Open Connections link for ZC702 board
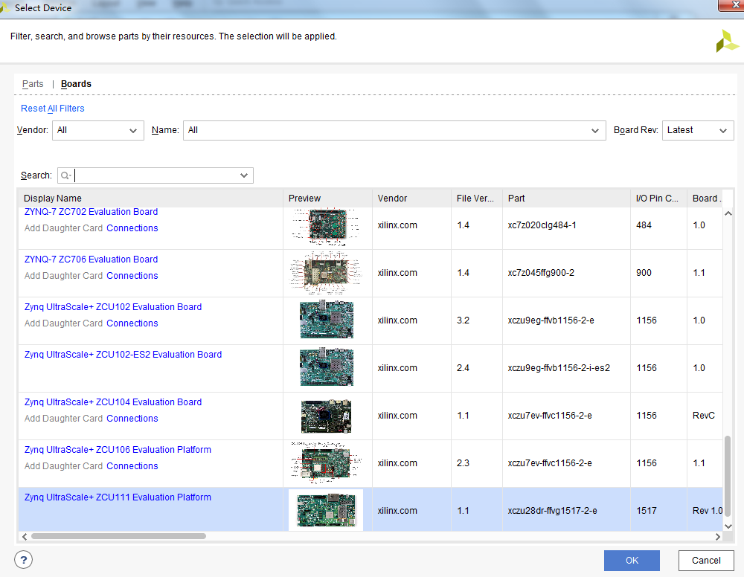744x577 pixels. point(132,228)
